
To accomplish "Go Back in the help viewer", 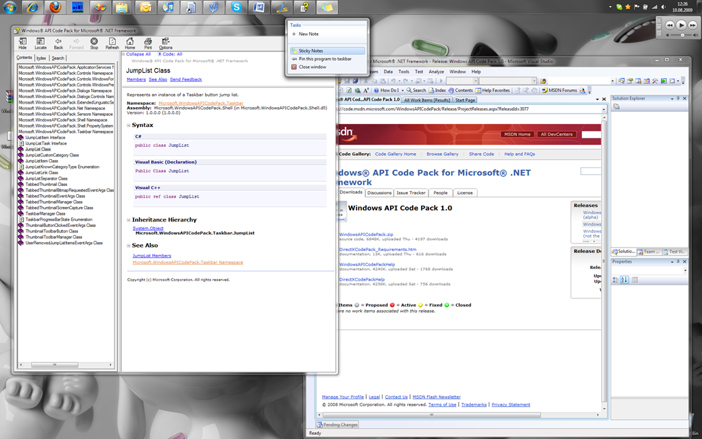I will click(58, 43).
